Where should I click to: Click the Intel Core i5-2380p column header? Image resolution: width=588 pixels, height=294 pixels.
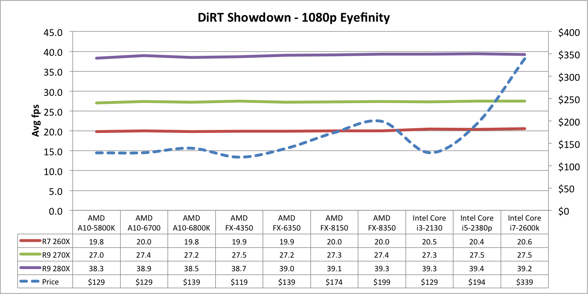click(477, 223)
